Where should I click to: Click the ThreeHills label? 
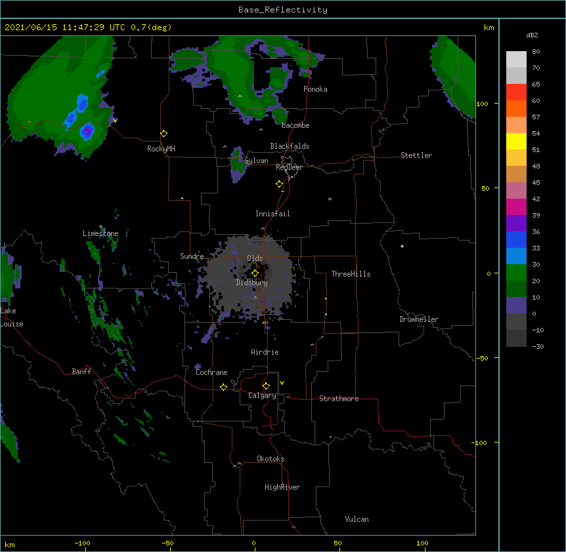(351, 274)
